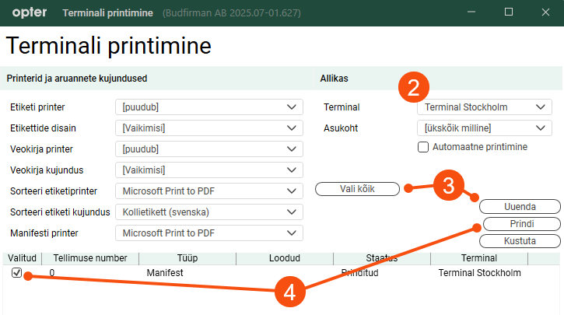This screenshot has height=315, width=564.
Task: Expand the Veokirja kujundus dropdown
Action: click(x=208, y=170)
